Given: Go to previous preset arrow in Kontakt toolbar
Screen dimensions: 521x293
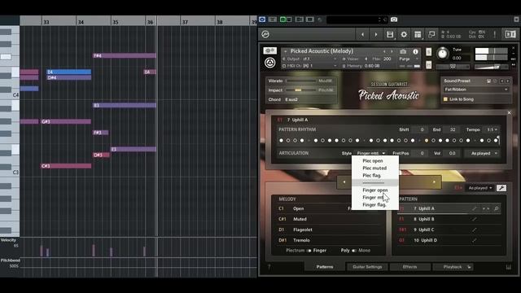Looking at the screenshot, I should (362, 34).
